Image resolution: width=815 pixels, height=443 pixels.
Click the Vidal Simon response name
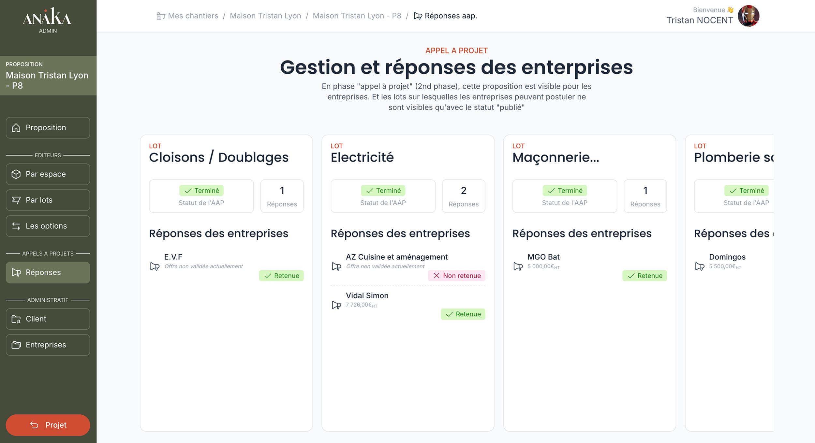pos(367,295)
